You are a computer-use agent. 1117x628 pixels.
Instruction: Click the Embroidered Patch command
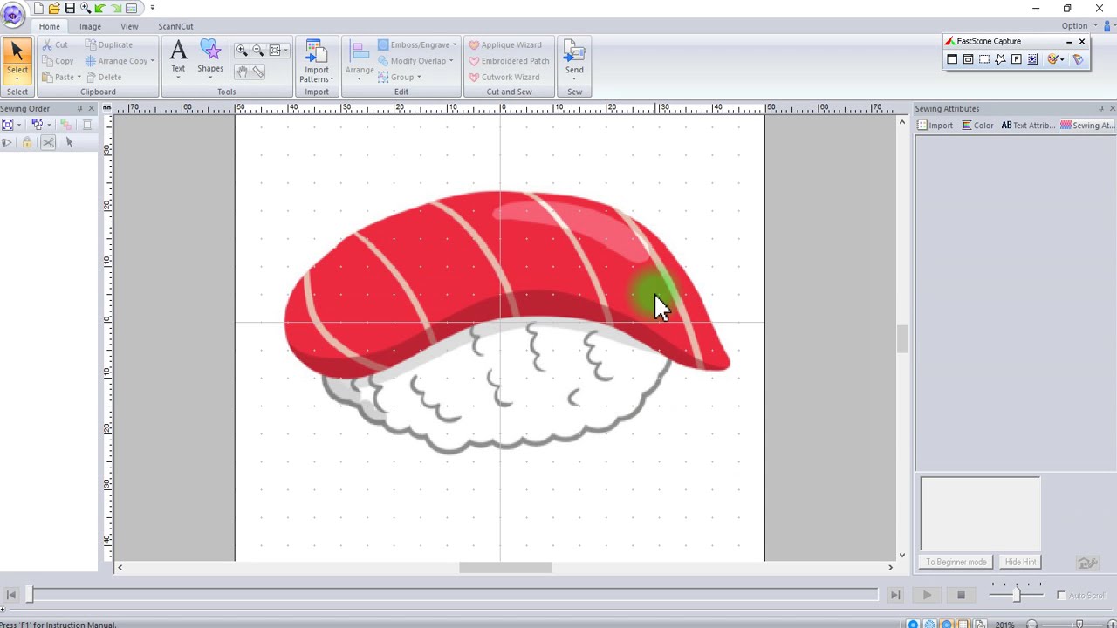click(509, 61)
